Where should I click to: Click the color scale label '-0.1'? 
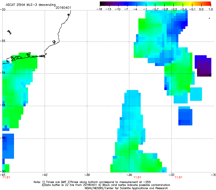tap(192, 9)
